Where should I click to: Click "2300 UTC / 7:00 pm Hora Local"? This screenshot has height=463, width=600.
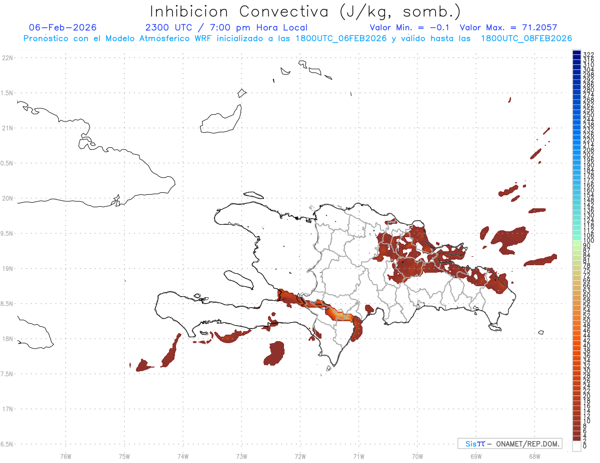pos(226,27)
